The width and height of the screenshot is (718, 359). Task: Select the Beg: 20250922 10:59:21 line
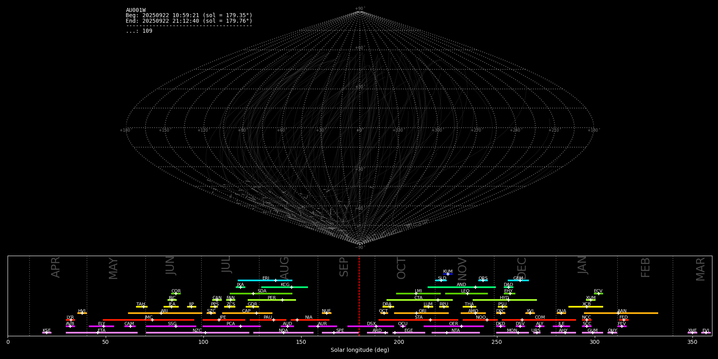[189, 16]
